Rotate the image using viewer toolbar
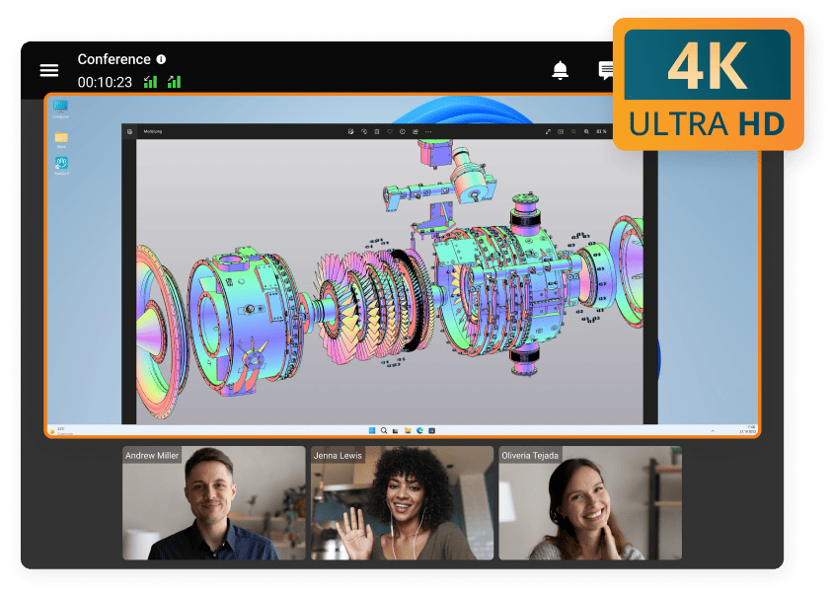This screenshot has height=596, width=833. (364, 132)
